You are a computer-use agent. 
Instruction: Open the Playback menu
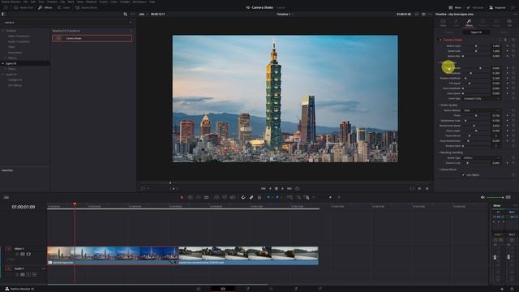[92, 2]
